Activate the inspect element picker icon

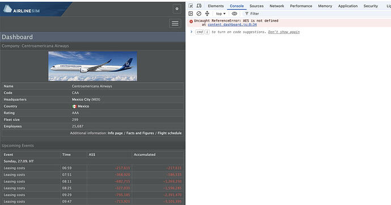click(x=191, y=6)
